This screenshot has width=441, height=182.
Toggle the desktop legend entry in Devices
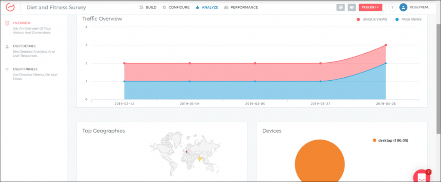pyautogui.click(x=390, y=140)
